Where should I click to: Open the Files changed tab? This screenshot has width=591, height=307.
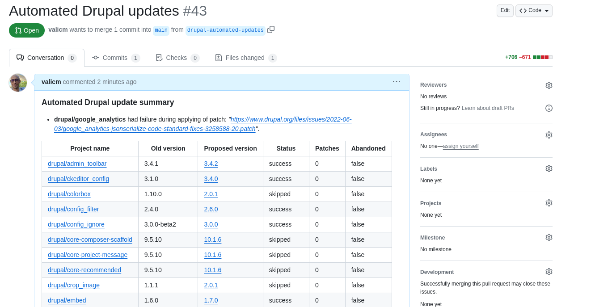[x=246, y=58]
